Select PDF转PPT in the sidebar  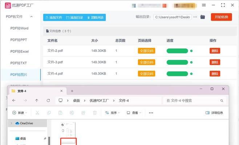tap(19, 40)
